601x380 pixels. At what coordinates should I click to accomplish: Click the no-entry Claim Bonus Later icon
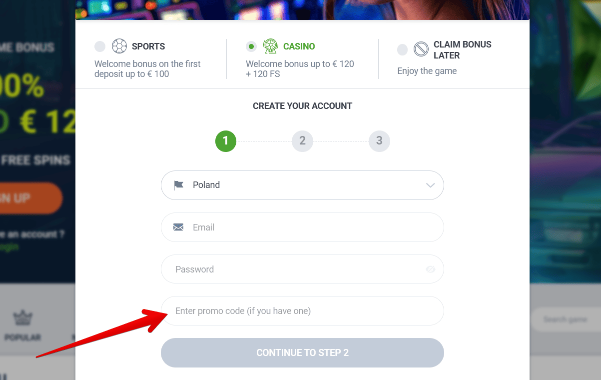422,49
